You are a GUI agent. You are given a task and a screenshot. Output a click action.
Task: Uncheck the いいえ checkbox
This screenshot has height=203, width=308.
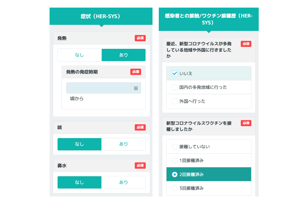tap(175, 74)
